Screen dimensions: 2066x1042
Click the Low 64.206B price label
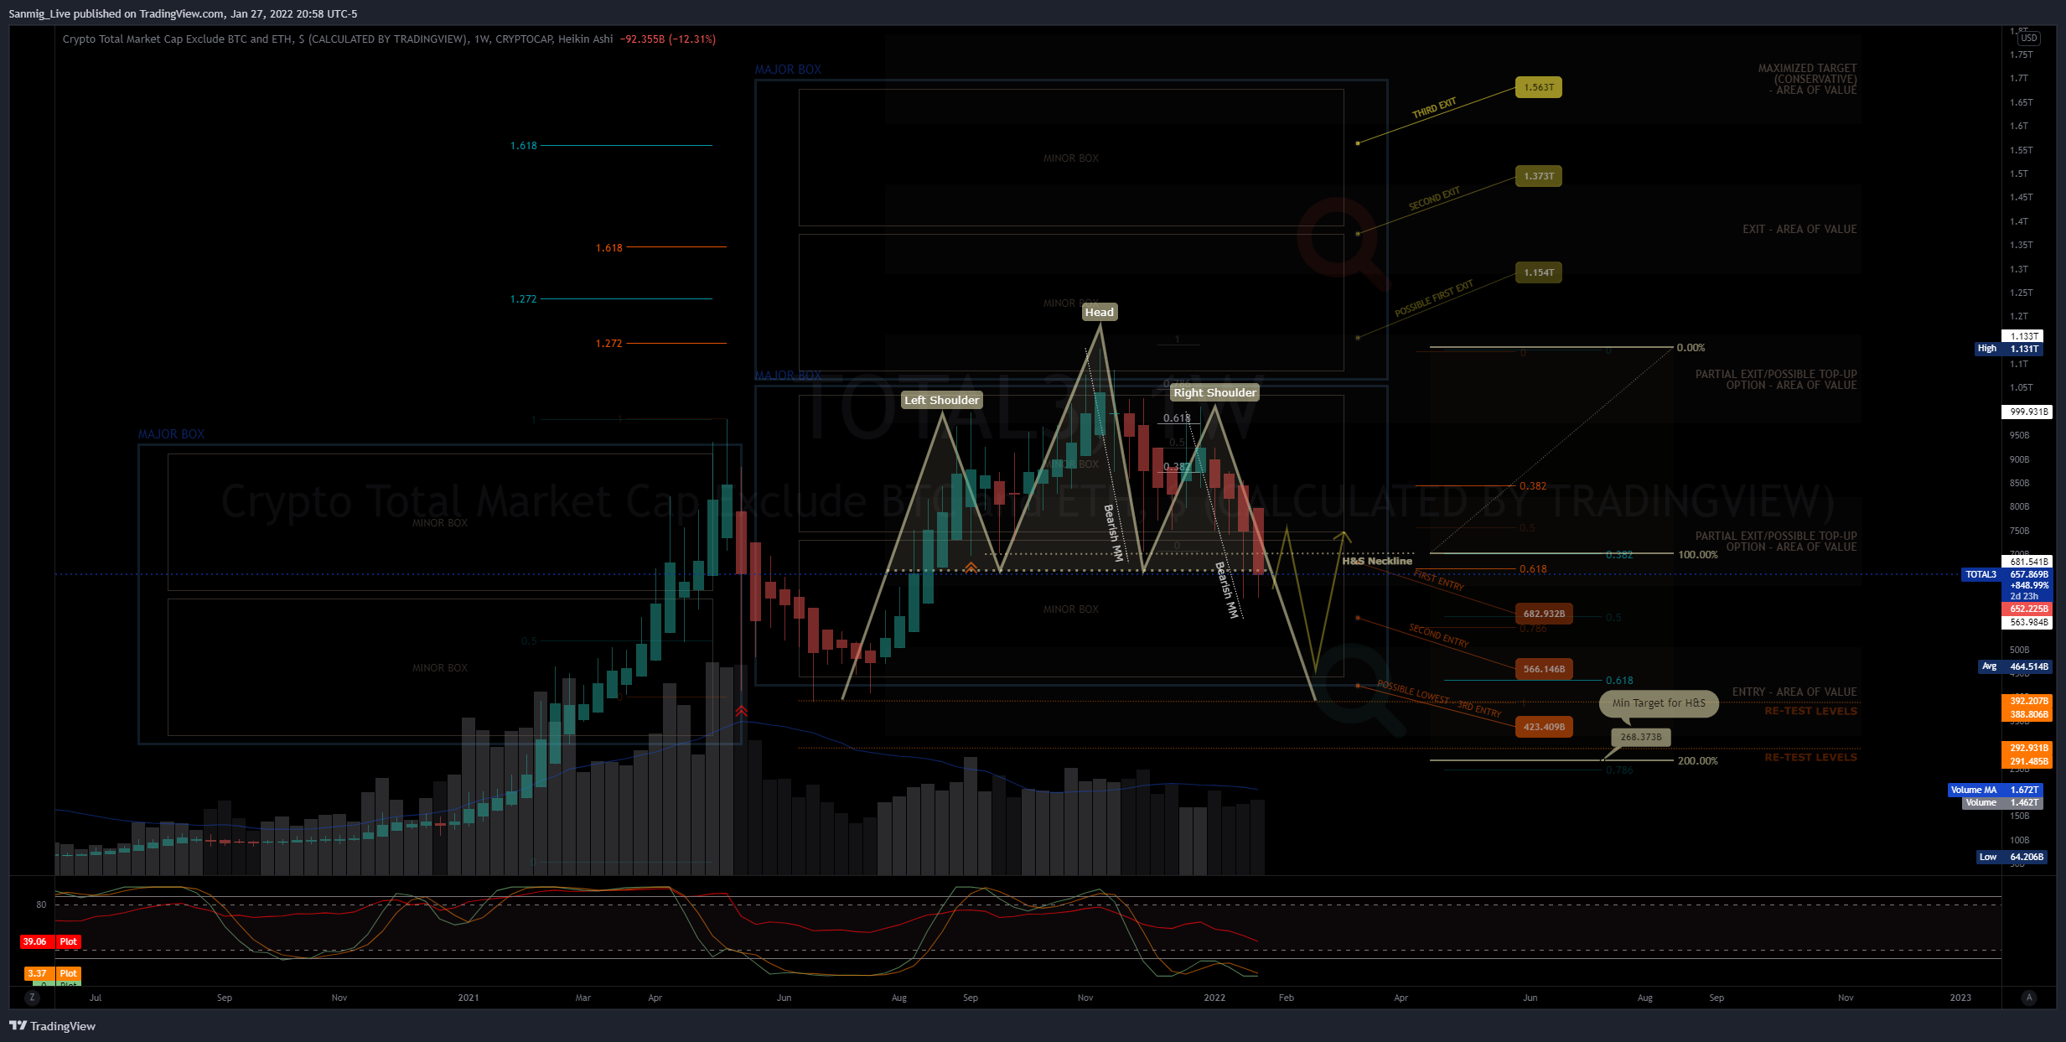click(x=2012, y=857)
